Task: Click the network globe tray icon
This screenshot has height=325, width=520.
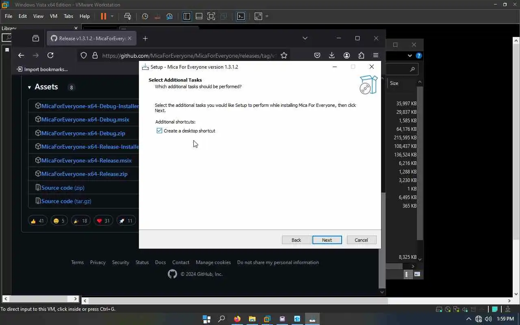Action: click(x=479, y=319)
